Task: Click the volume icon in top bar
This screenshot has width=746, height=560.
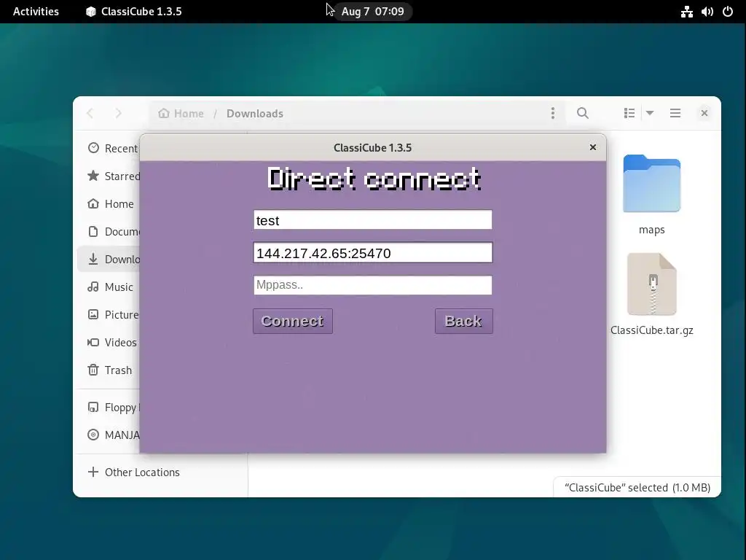Action: click(707, 12)
